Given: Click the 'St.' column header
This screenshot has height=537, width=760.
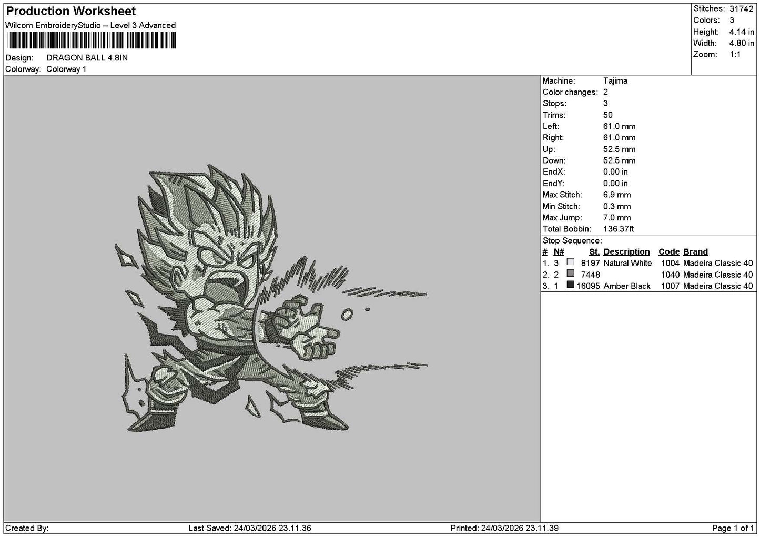Looking at the screenshot, I should coord(594,252).
